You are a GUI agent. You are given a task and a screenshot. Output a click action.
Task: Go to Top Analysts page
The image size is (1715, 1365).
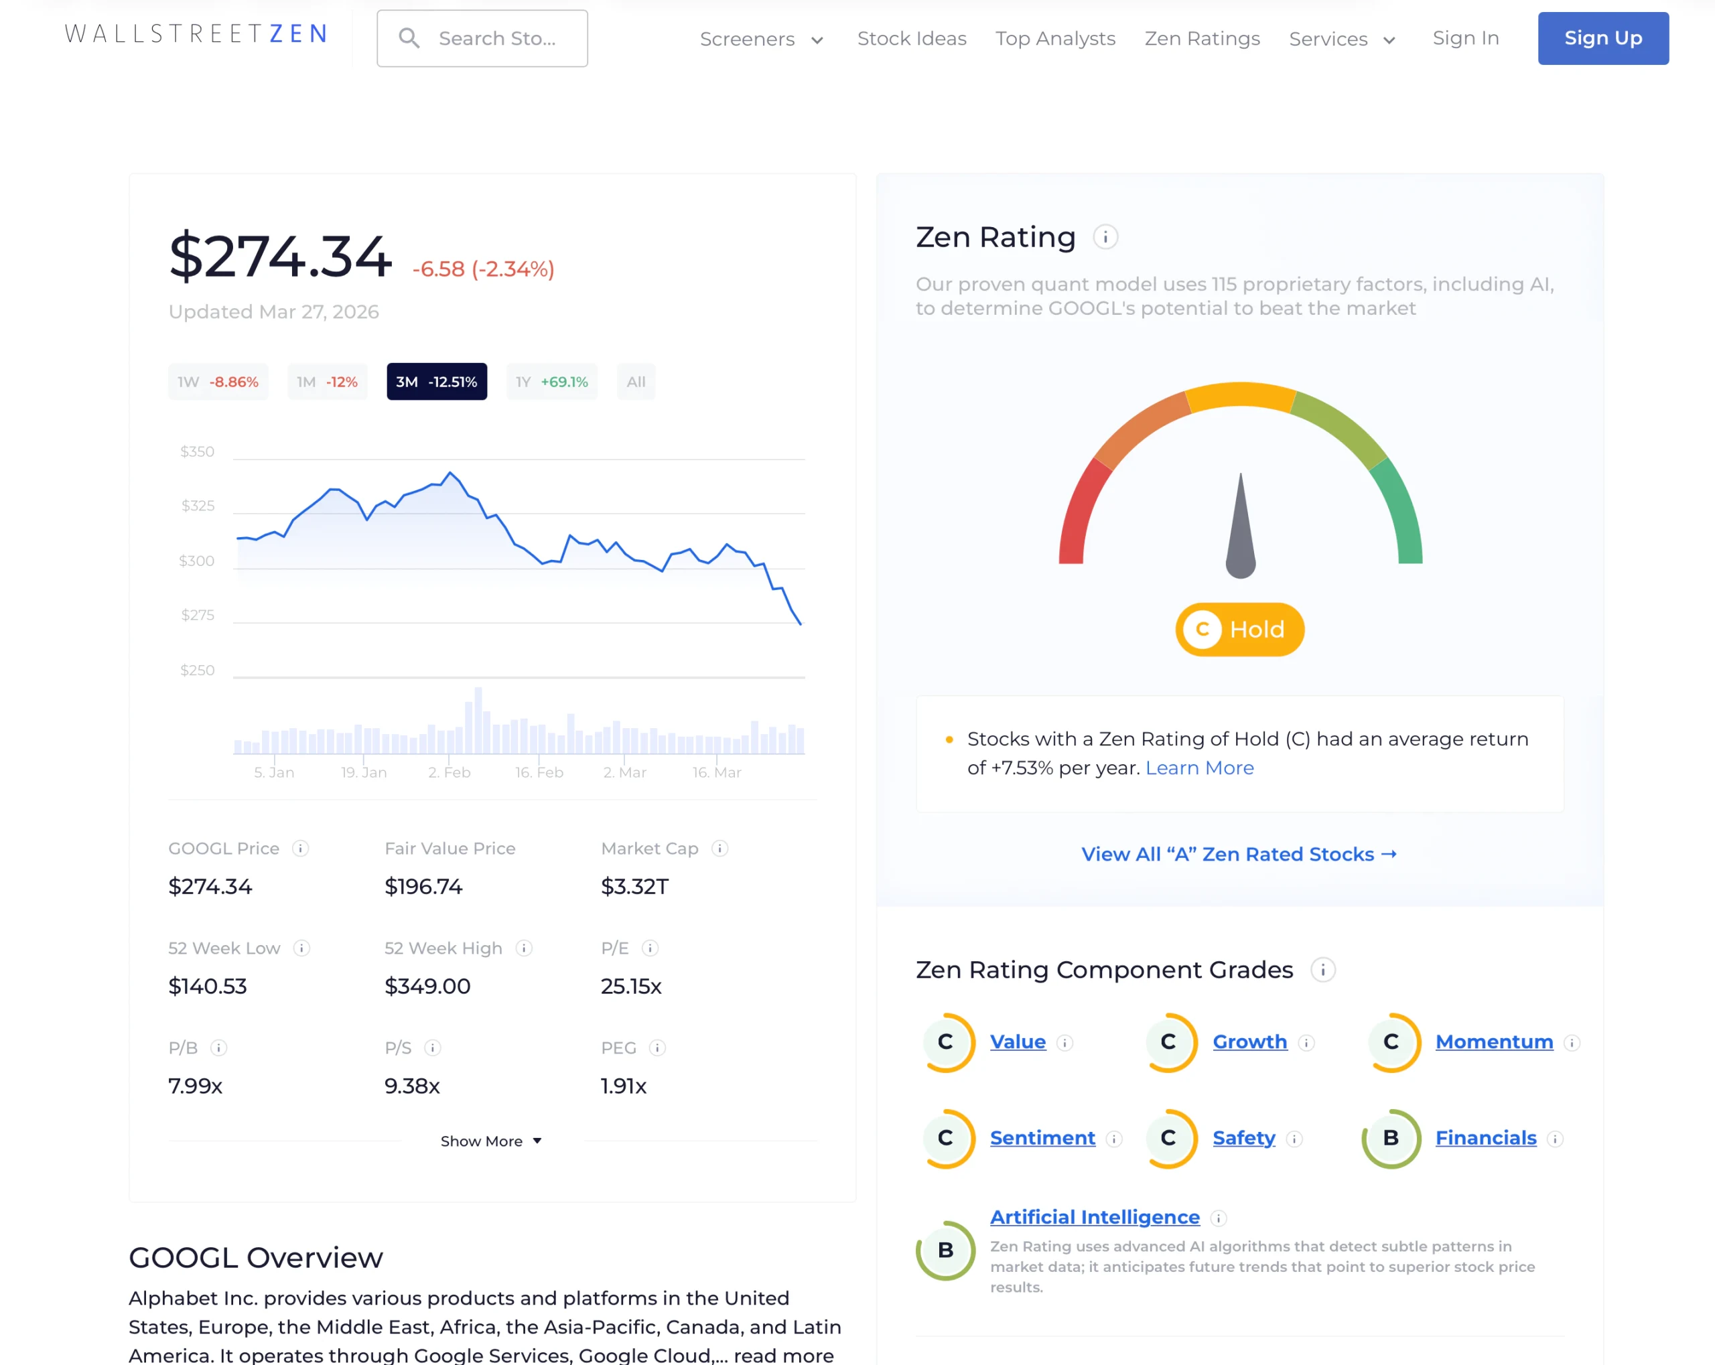click(1054, 38)
